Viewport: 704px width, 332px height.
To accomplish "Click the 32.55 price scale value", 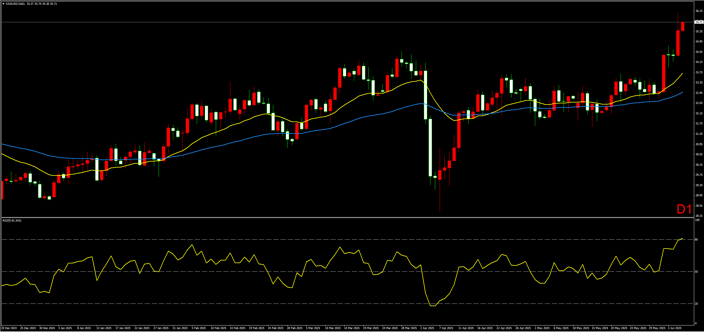I will [699, 103].
